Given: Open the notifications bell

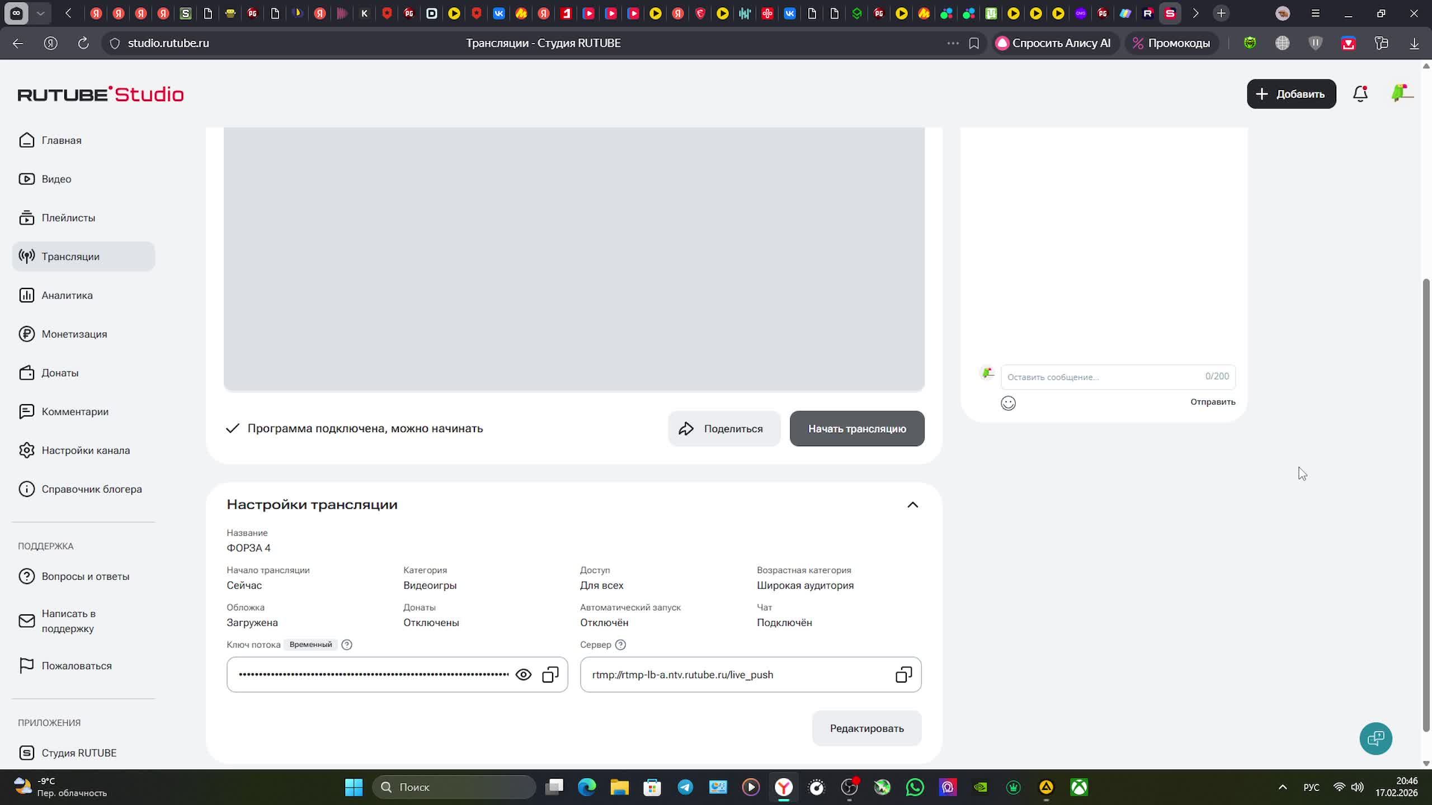Looking at the screenshot, I should 1360,94.
